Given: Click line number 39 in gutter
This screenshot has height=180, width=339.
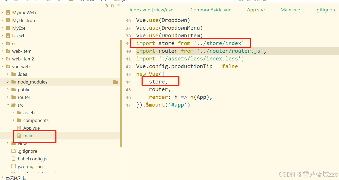Looking at the screenshot, I should (x=128, y=43).
